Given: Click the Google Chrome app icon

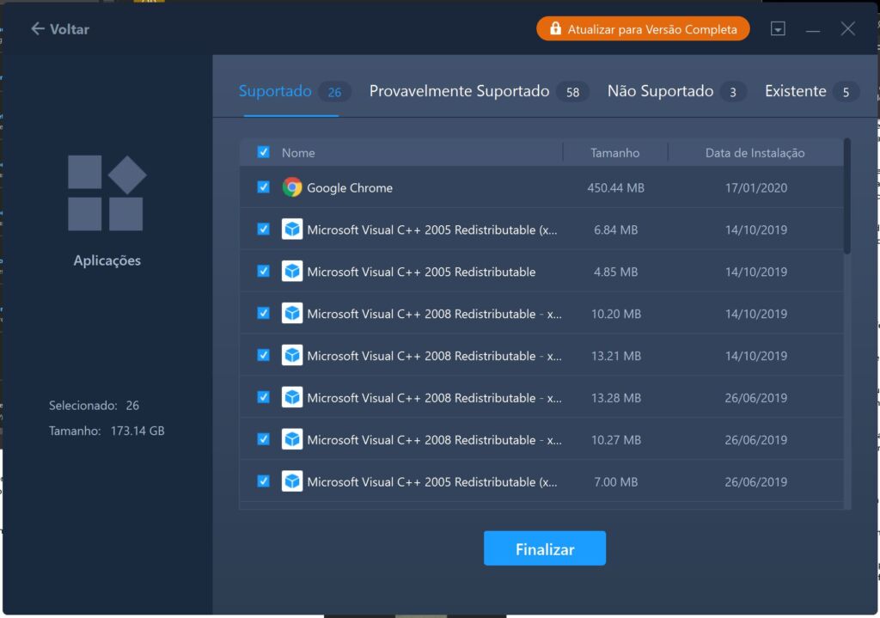Looking at the screenshot, I should [x=292, y=187].
